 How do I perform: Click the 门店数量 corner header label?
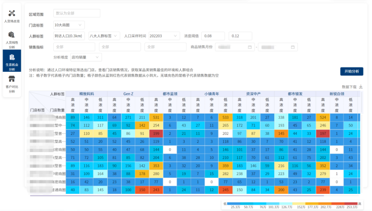pyautogui.click(x=57, y=110)
